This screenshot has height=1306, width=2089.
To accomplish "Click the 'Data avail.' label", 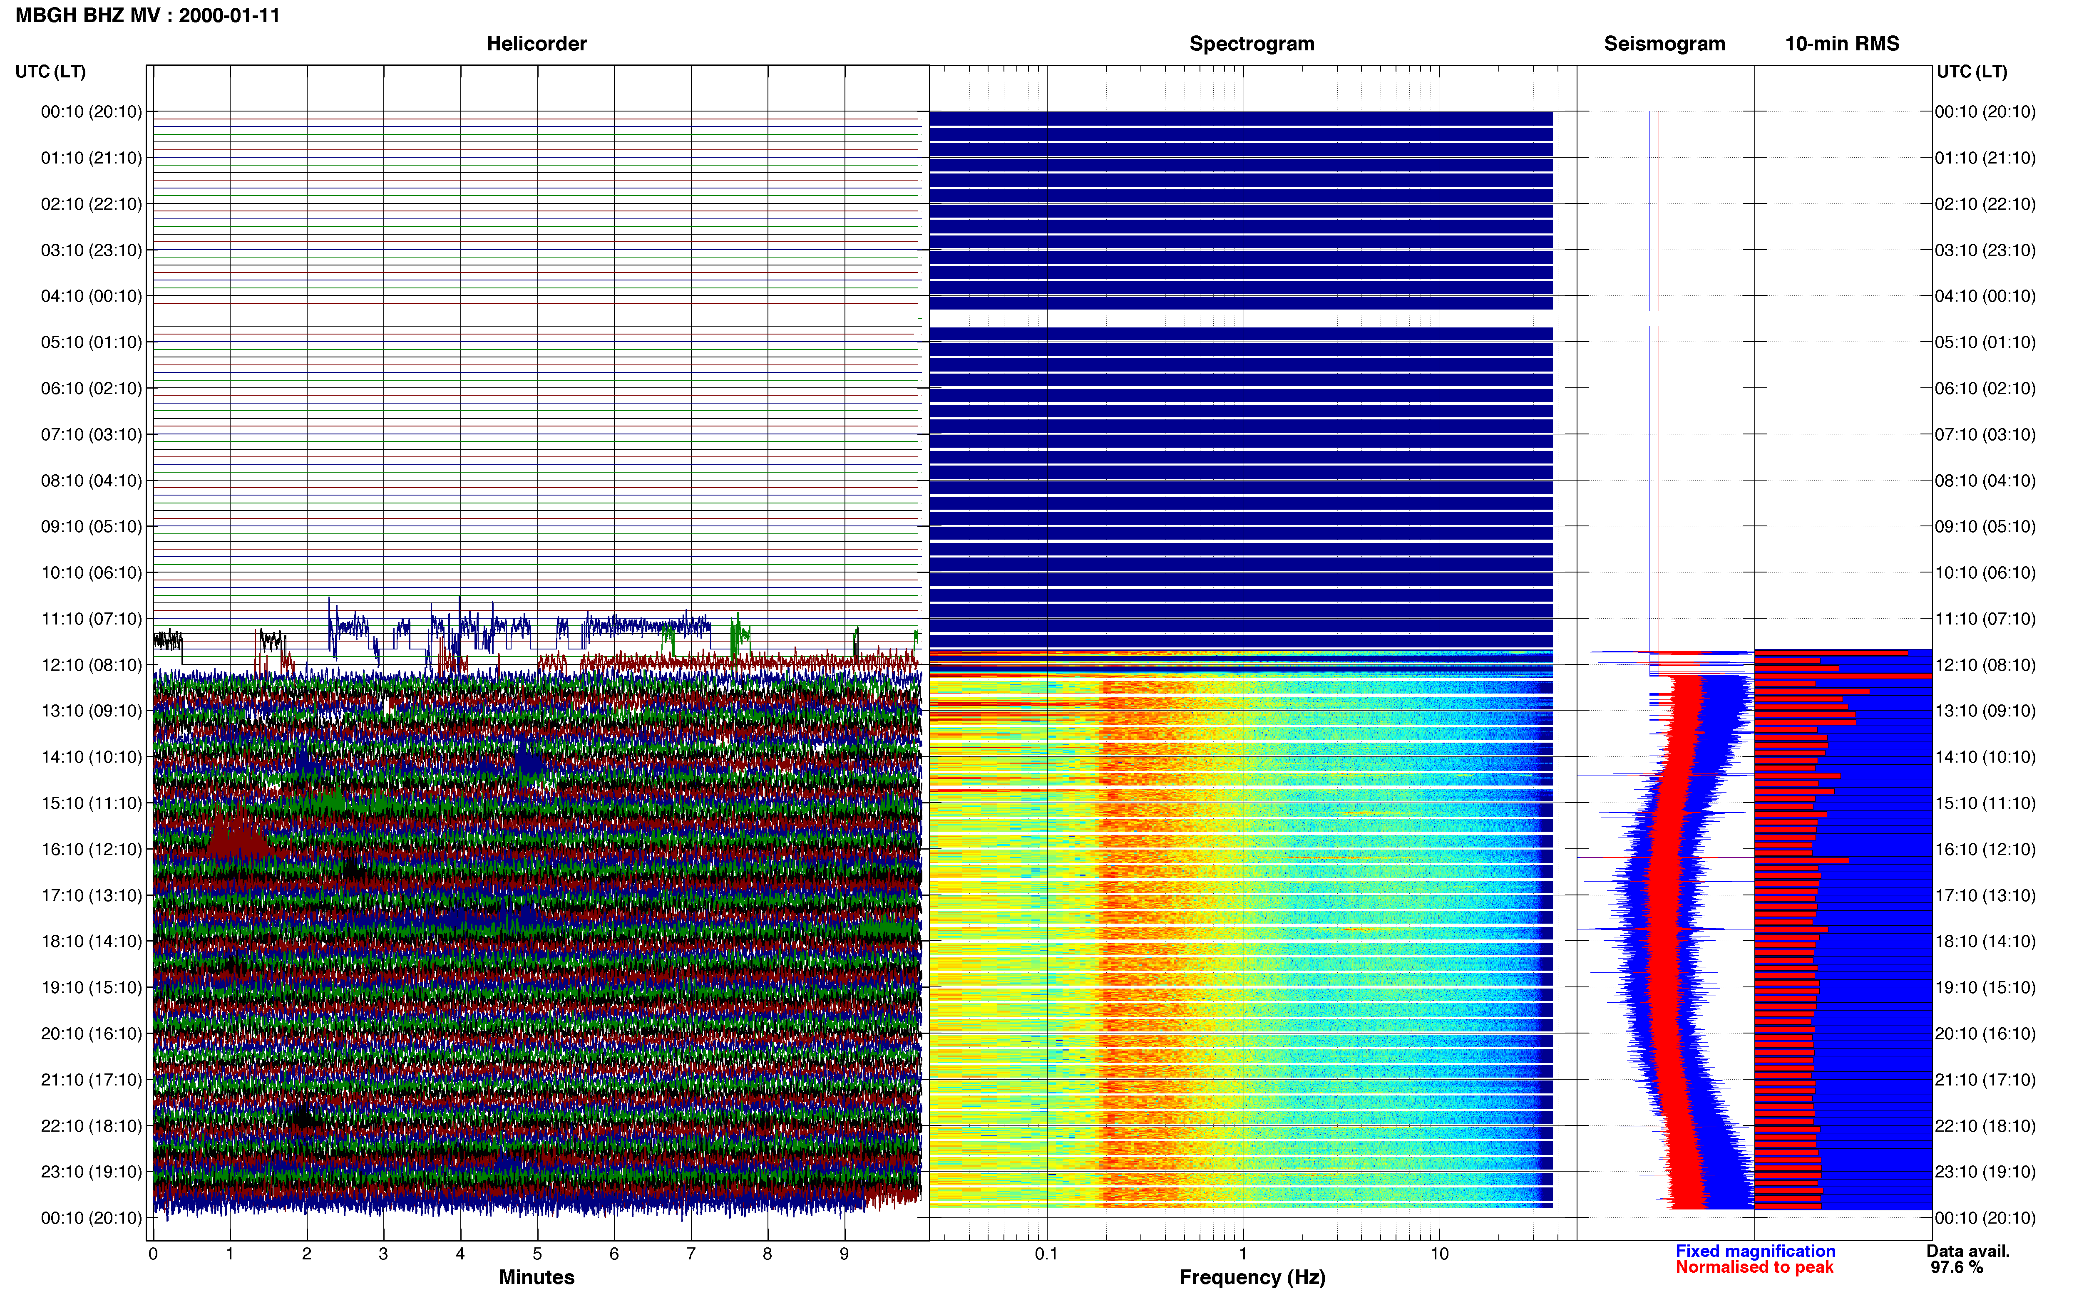I will [x=1968, y=1251].
